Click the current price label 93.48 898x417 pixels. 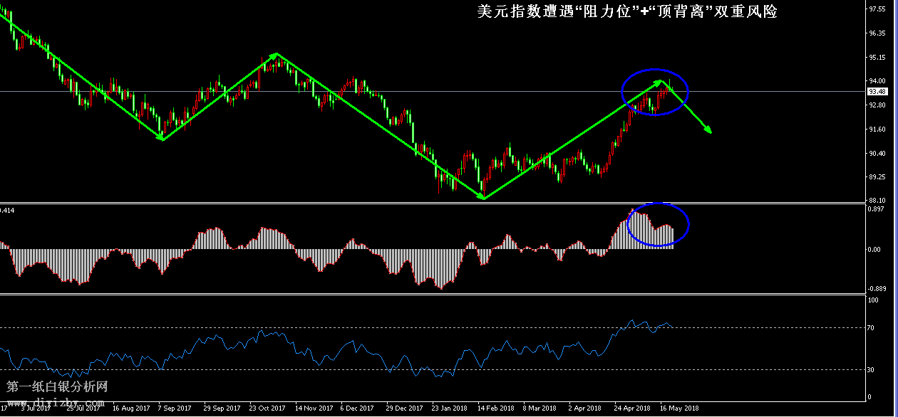tap(877, 92)
